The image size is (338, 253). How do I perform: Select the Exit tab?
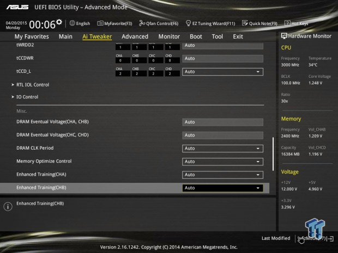(238, 36)
